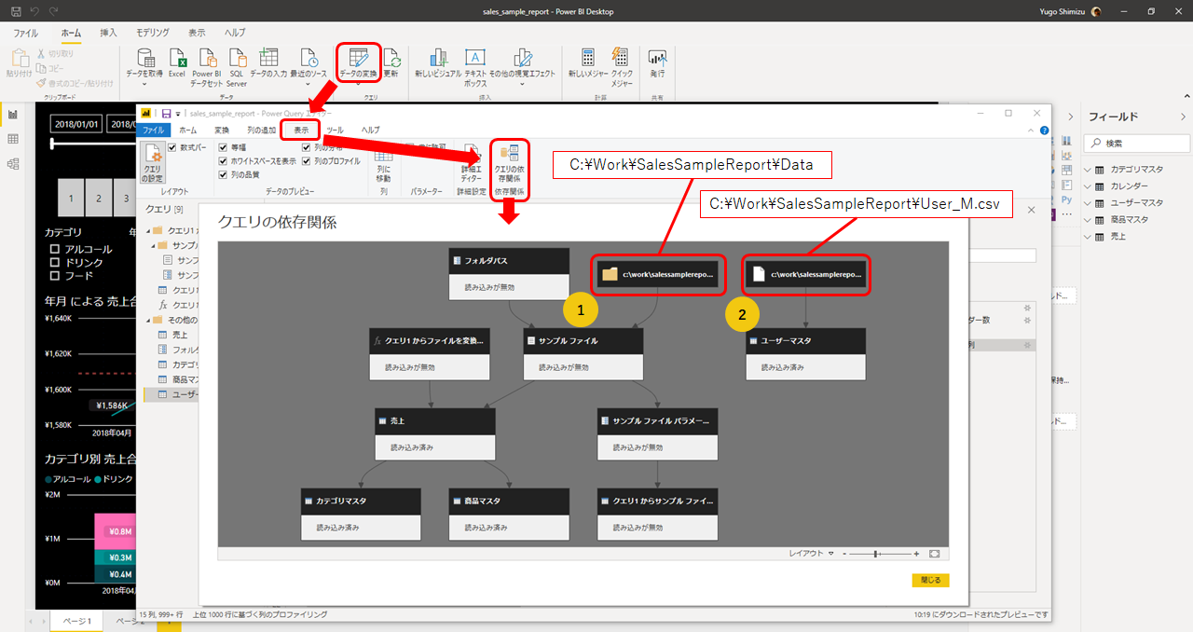Open the ツール tab in Power Query Editor
The height and width of the screenshot is (632, 1193).
pyautogui.click(x=335, y=130)
